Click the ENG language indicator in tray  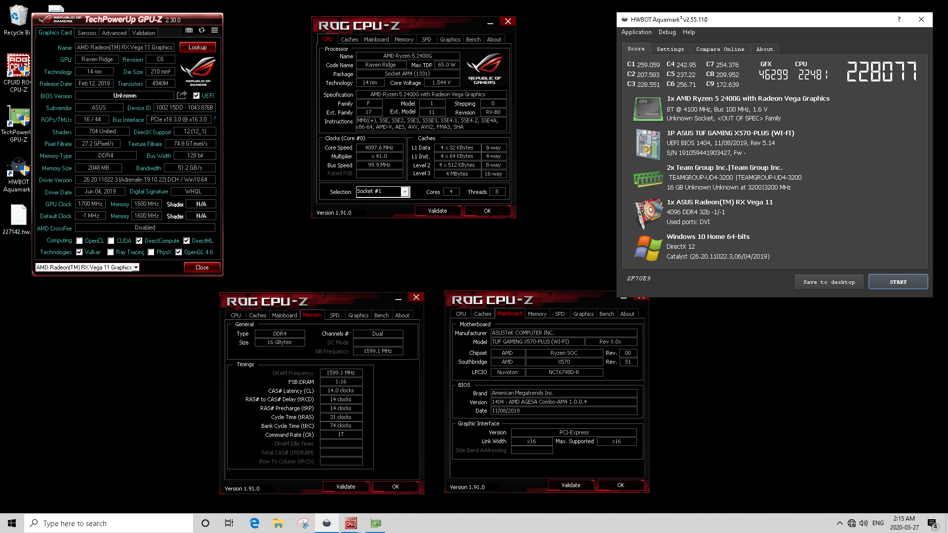pos(878,523)
